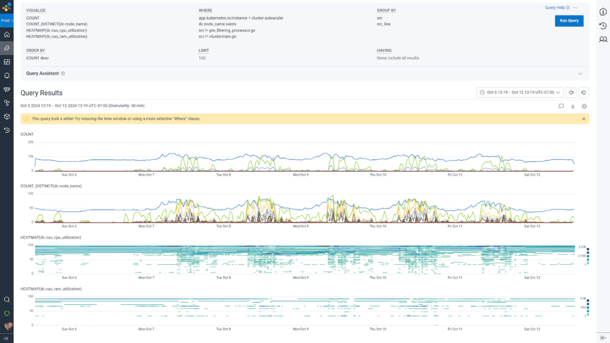Click the Home icon in left sidebar
The image size is (610, 343).
point(7,35)
